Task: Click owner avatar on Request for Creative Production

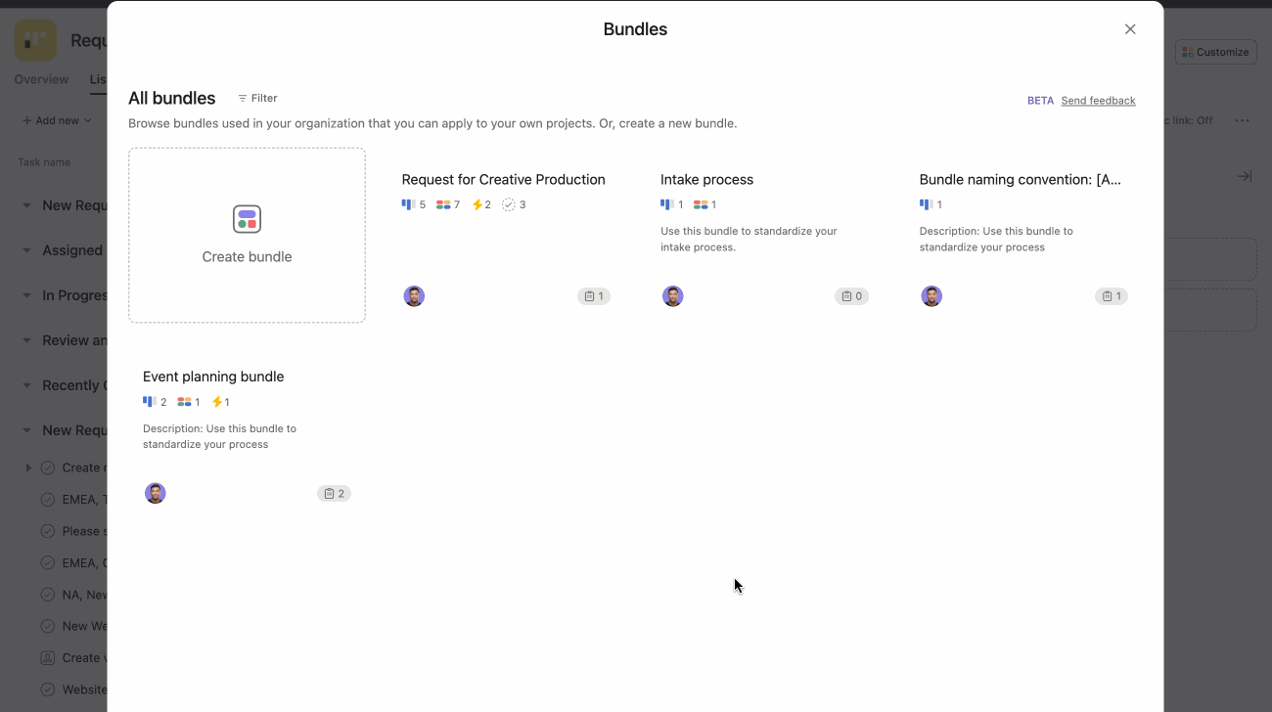Action: [414, 296]
